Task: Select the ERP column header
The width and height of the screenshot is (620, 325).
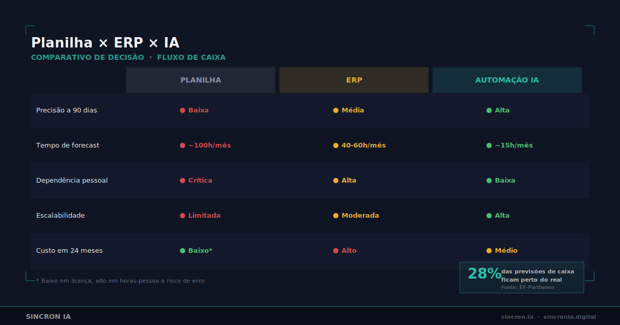Action: pos(354,80)
